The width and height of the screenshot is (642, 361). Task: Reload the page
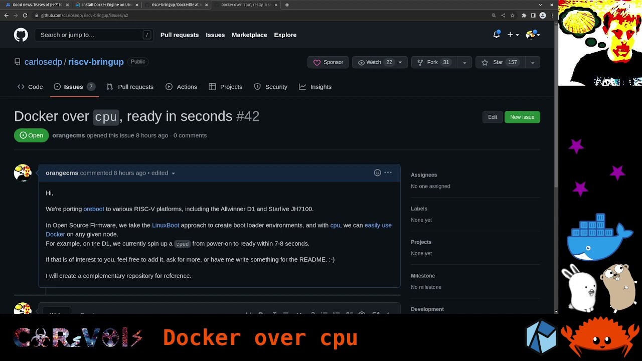pos(25,16)
